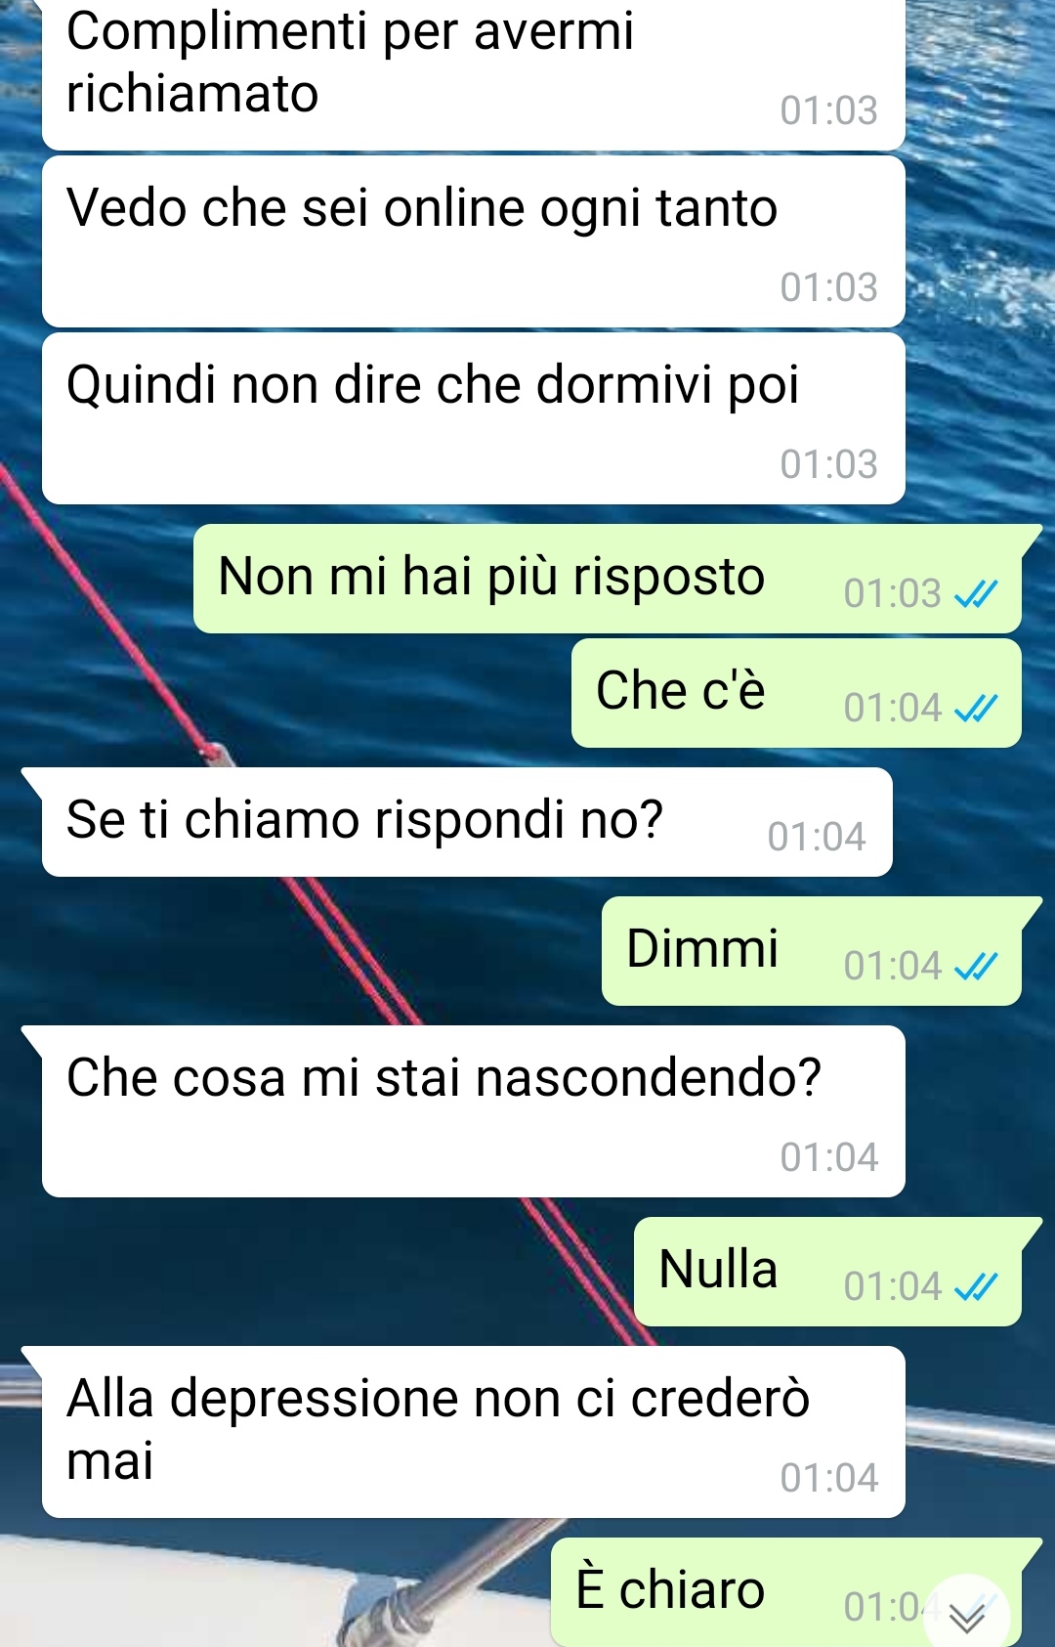
Task: Select 'Alla depressione non ci crederò mai' message
Action: (474, 1432)
